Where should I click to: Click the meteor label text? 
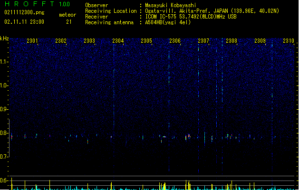click(68, 15)
